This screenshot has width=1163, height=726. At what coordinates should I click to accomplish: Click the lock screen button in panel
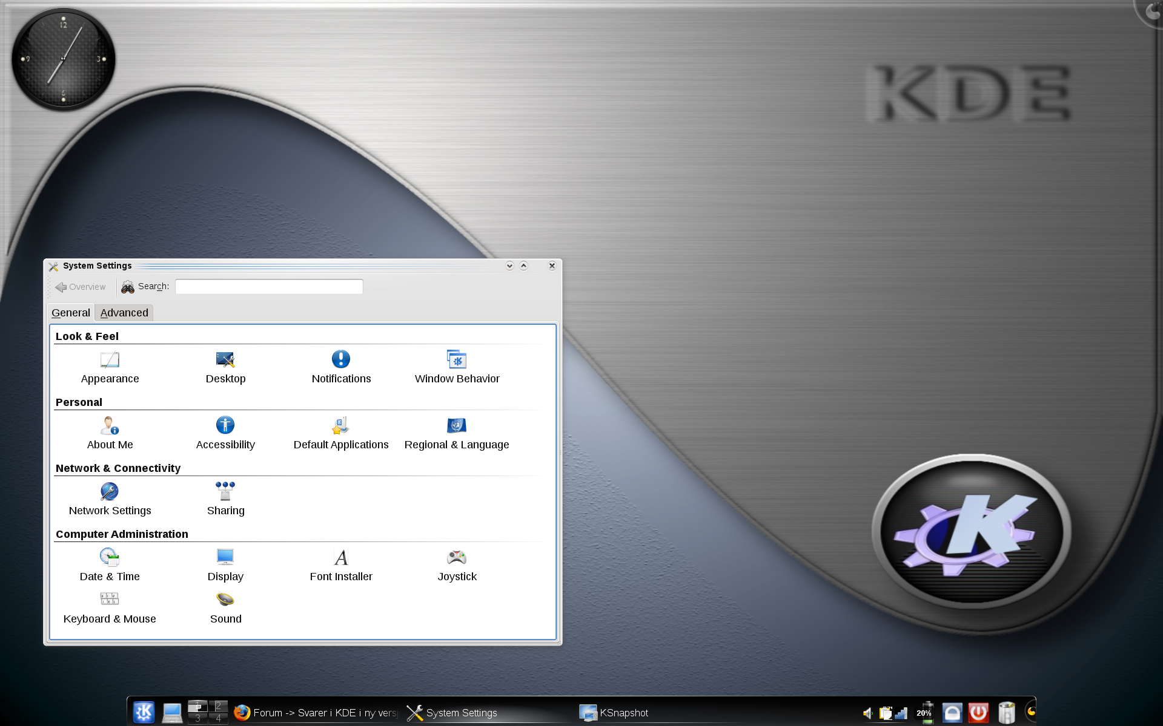[x=952, y=713]
